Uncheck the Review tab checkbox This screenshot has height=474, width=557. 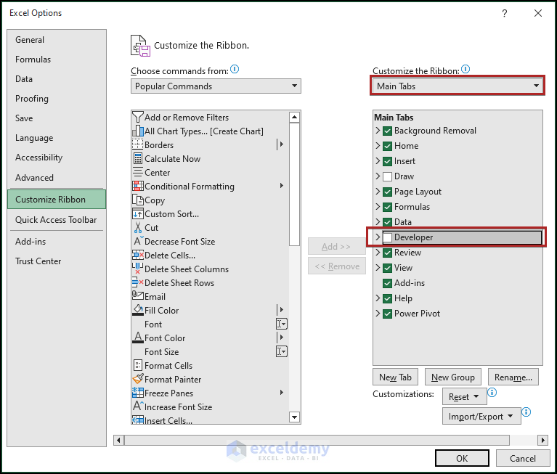click(387, 253)
